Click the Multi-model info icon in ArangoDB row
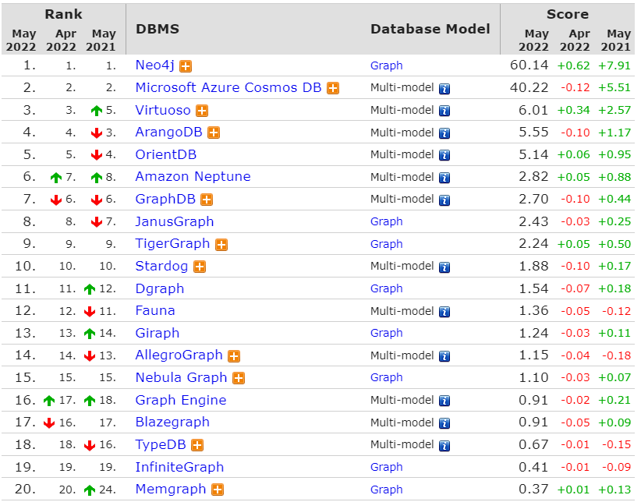 click(444, 133)
